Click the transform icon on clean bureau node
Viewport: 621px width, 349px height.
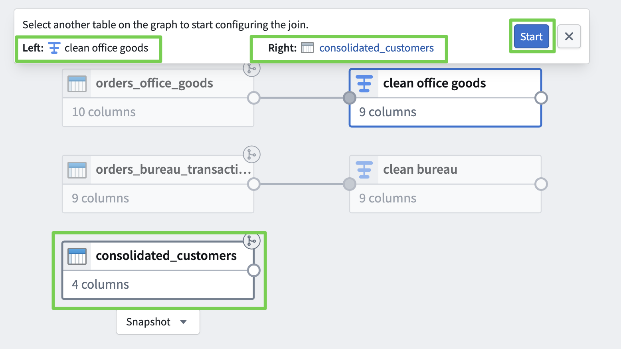pyautogui.click(x=364, y=170)
